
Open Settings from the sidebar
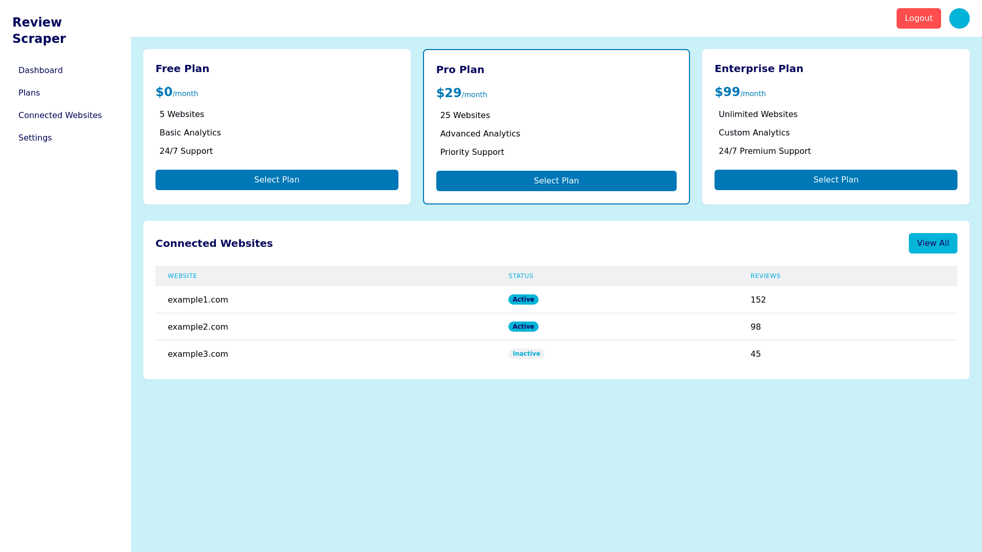35,138
